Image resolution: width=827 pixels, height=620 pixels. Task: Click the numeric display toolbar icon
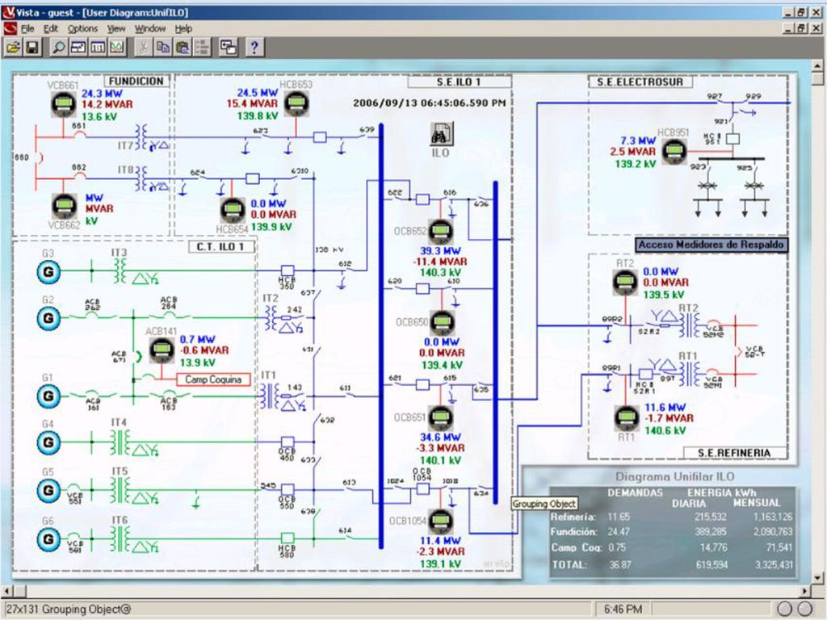(x=98, y=48)
